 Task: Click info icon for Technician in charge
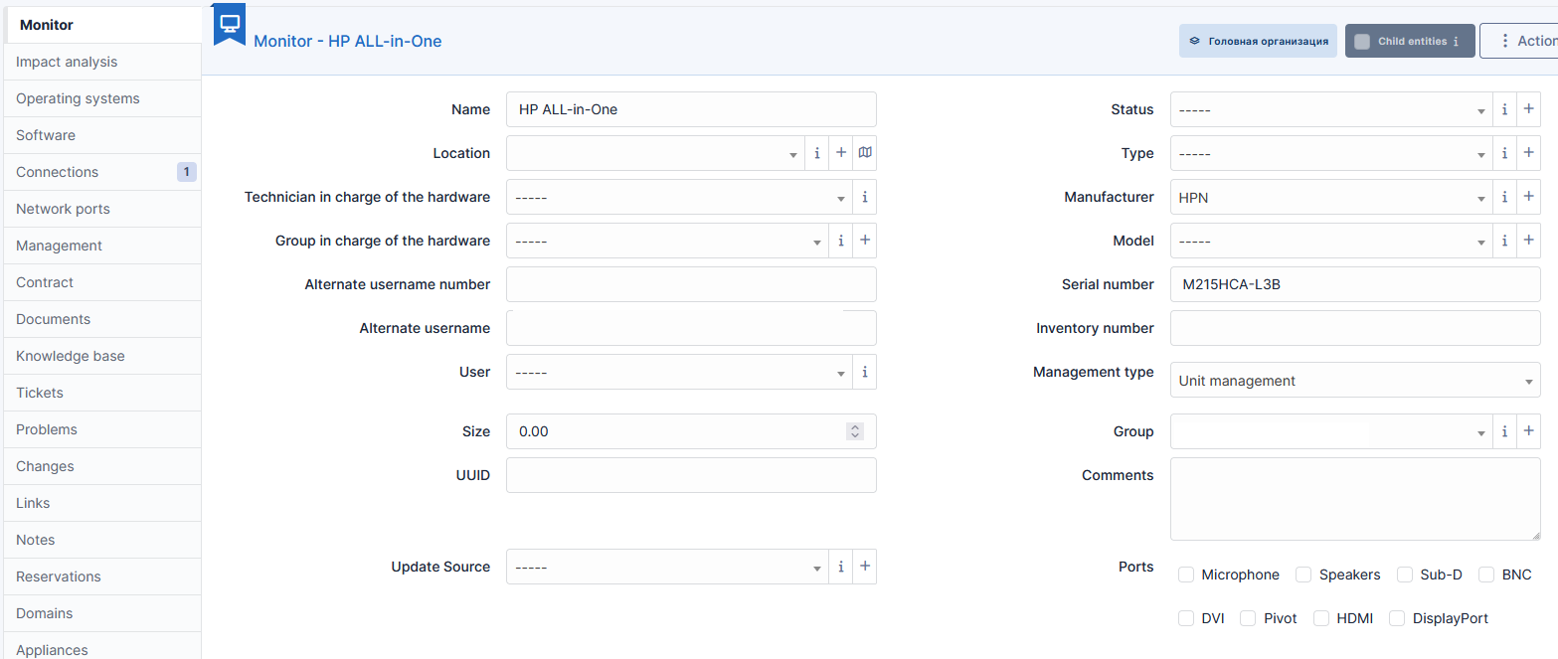tap(865, 197)
